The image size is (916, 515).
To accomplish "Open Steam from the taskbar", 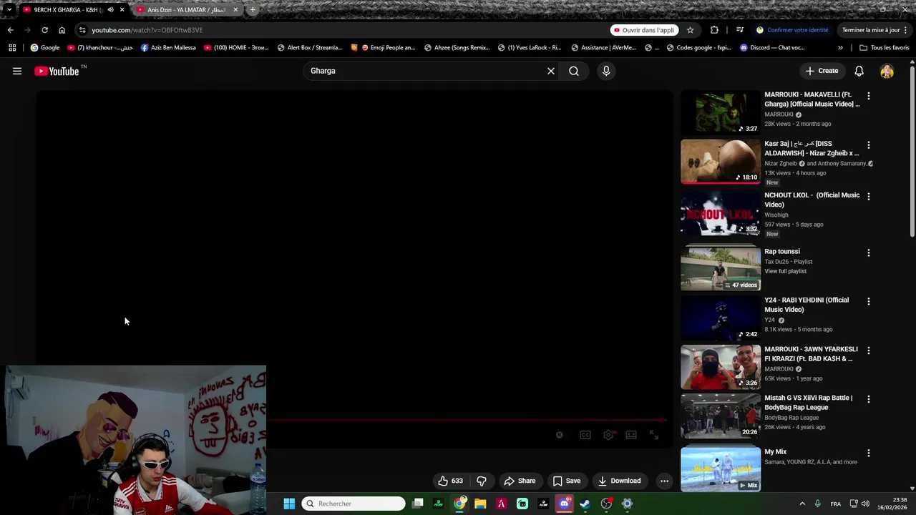I will click(x=585, y=504).
